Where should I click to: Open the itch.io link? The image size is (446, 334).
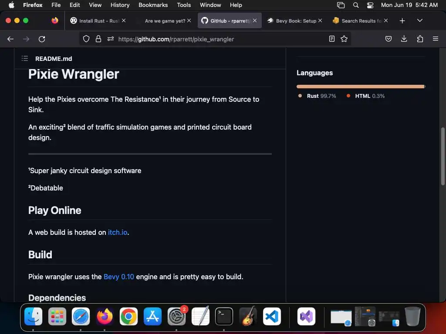coord(118,232)
